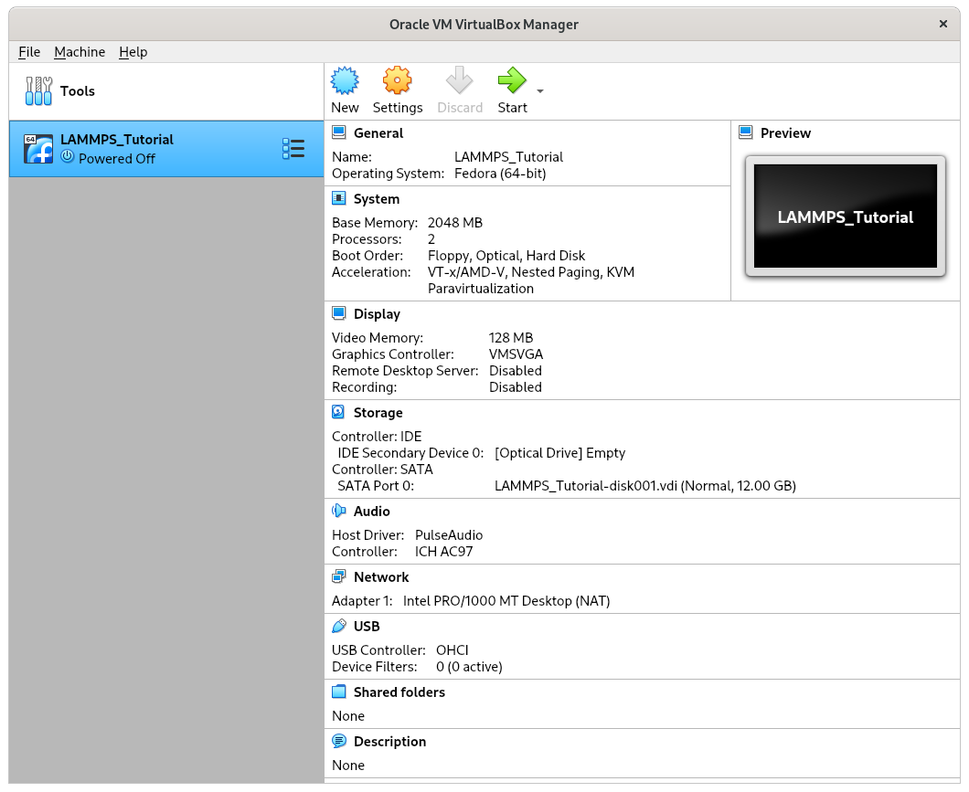Click the Recording Disabled value
The height and width of the screenshot is (792, 969).
516,387
